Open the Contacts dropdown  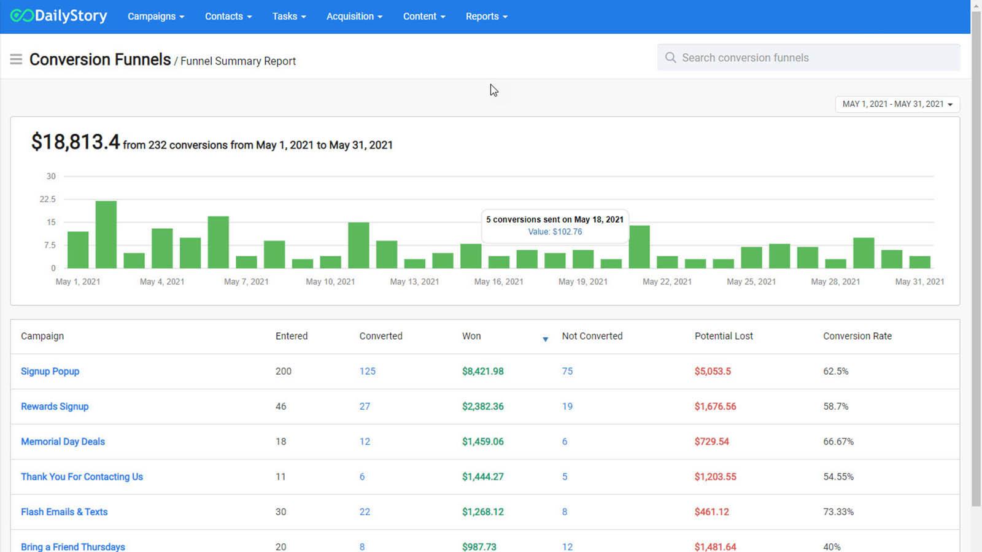coord(228,17)
